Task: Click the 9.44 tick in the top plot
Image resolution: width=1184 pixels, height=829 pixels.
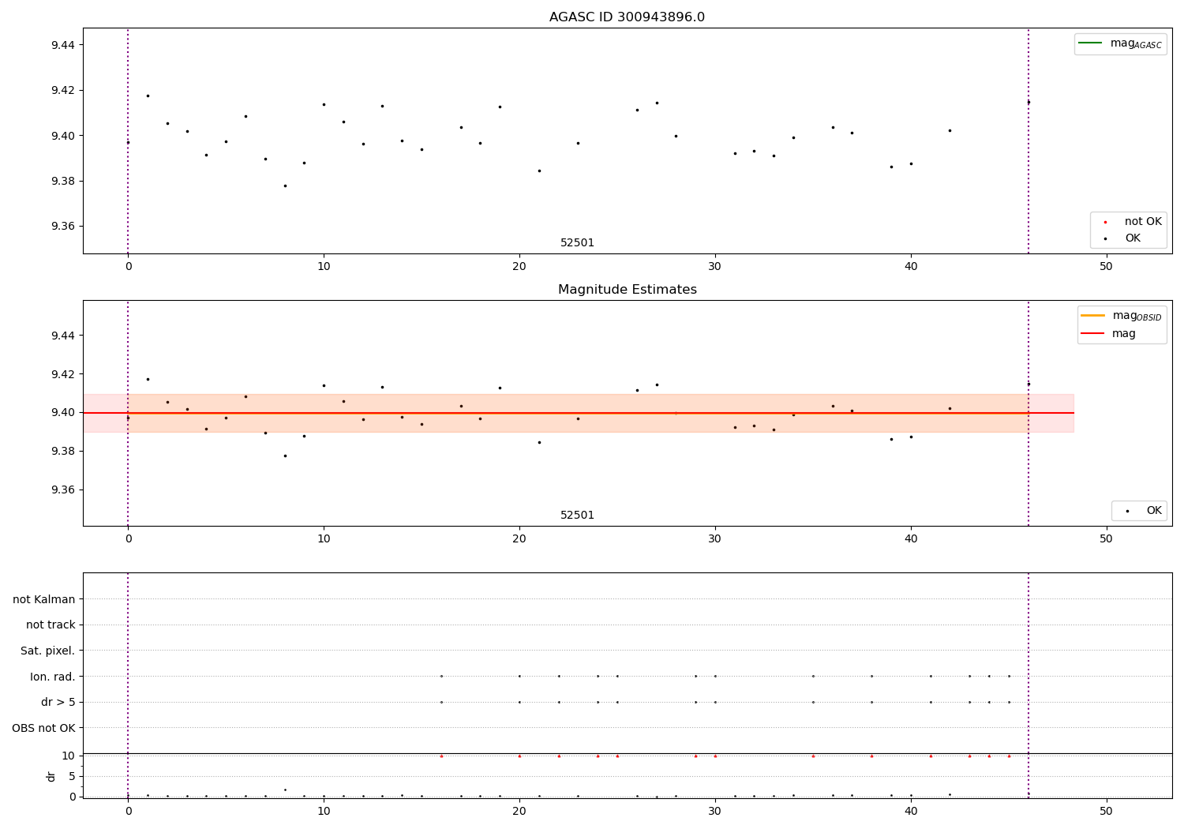Action: [63, 45]
